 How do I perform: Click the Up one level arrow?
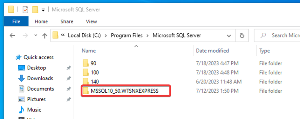click(x=44, y=36)
